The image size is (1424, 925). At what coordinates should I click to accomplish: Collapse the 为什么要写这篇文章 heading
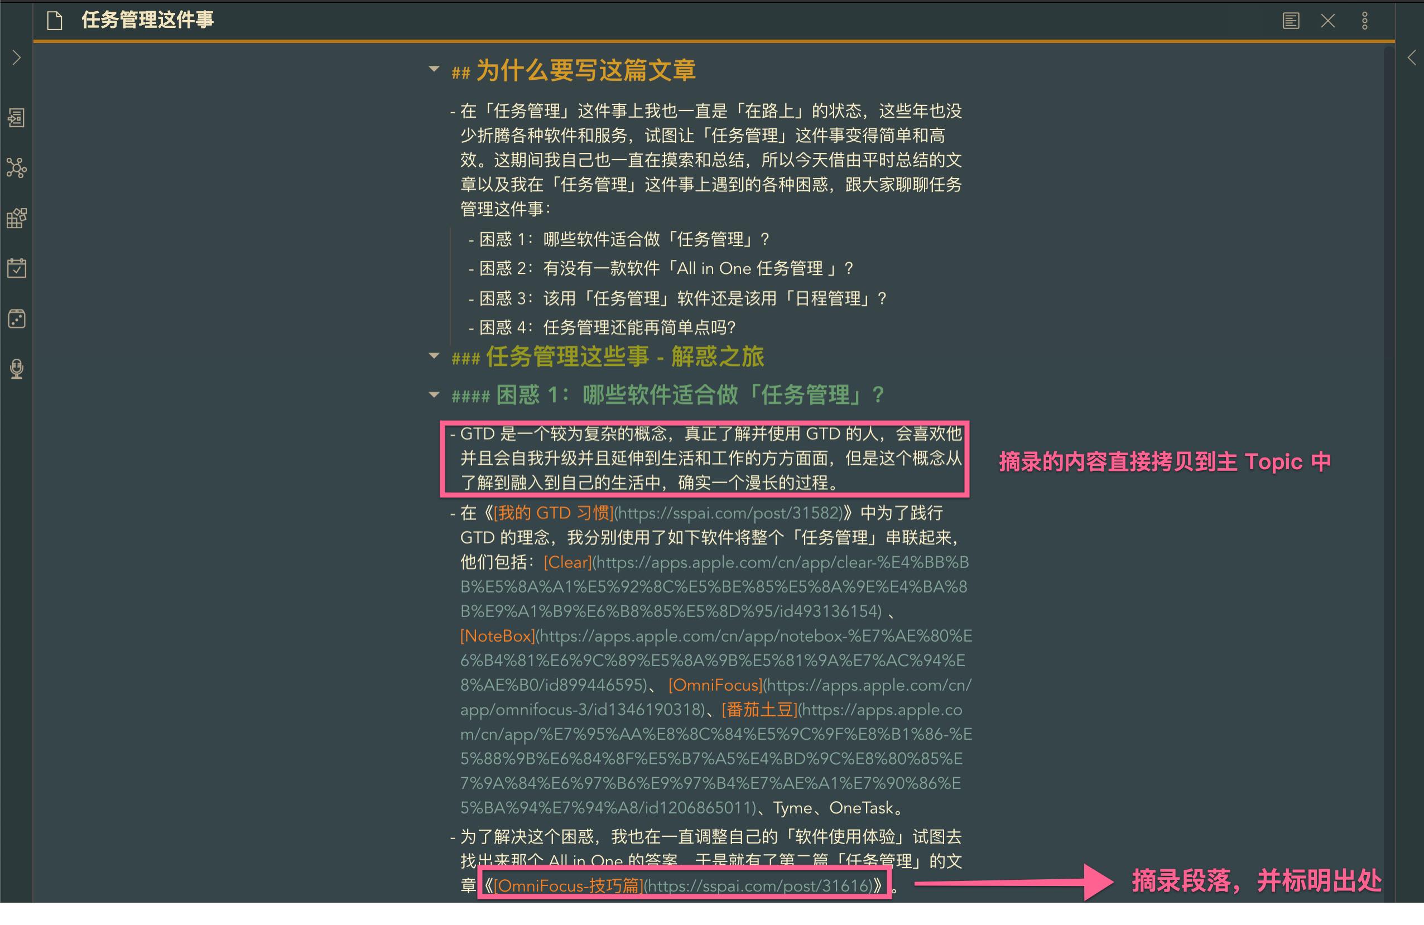click(x=434, y=69)
